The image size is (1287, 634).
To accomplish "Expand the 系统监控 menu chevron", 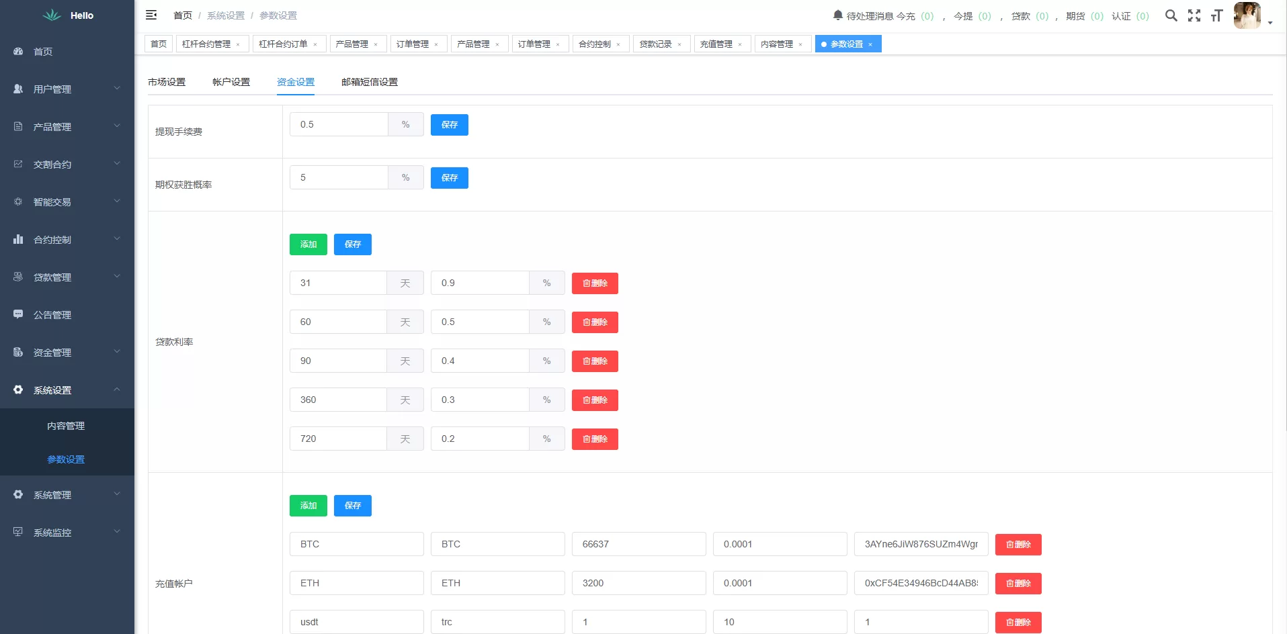I will tap(117, 532).
